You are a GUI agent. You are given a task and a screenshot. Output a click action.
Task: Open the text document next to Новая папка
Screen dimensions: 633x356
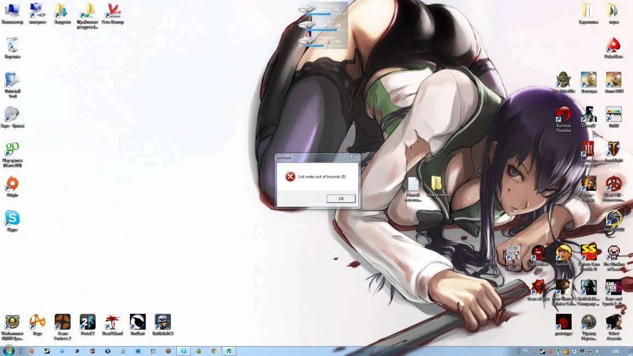(x=413, y=189)
